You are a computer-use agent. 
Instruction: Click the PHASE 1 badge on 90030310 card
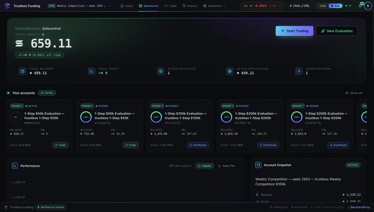coord(17,106)
